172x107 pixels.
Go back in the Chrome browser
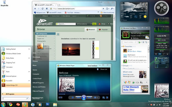coord(35,9)
